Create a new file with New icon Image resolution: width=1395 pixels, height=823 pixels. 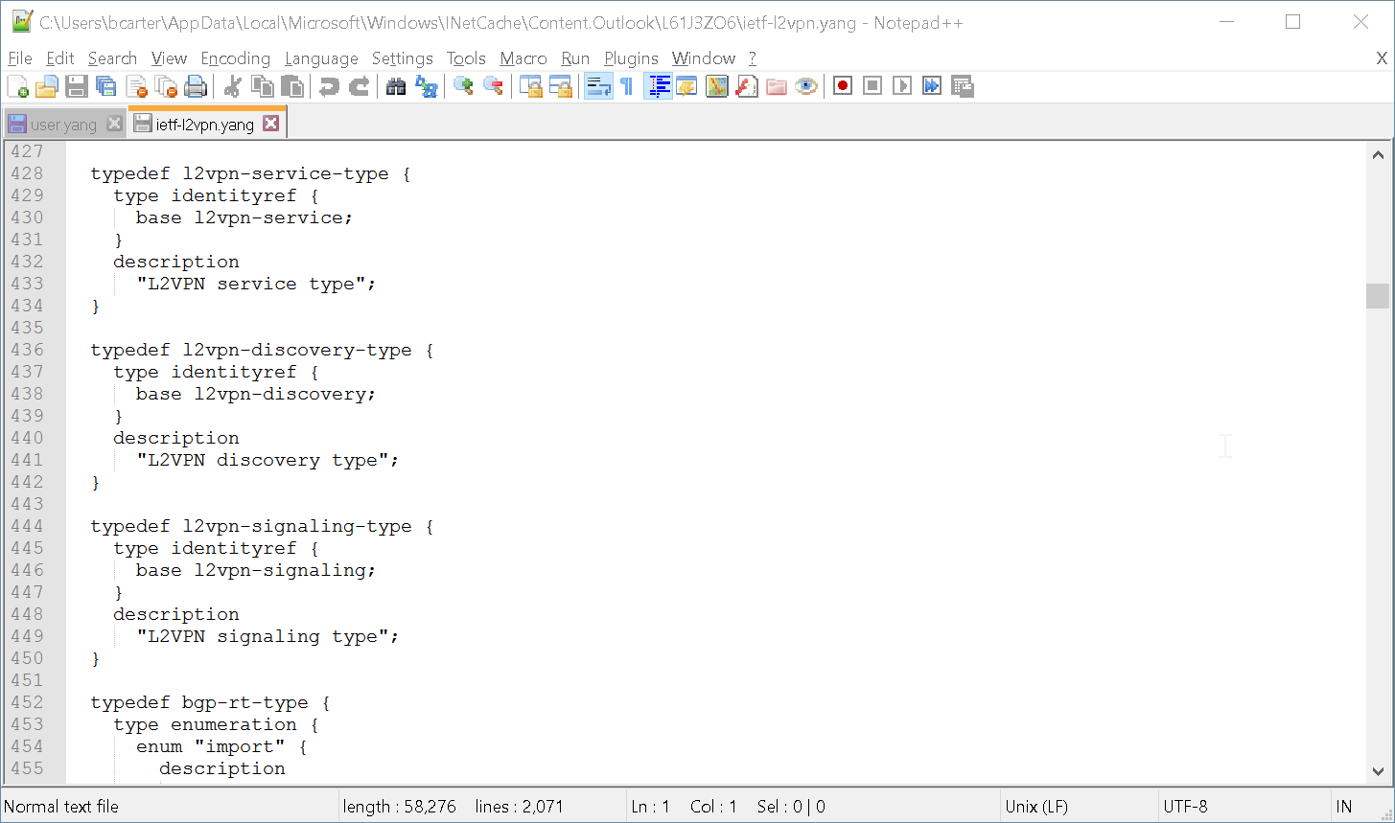pyautogui.click(x=17, y=86)
